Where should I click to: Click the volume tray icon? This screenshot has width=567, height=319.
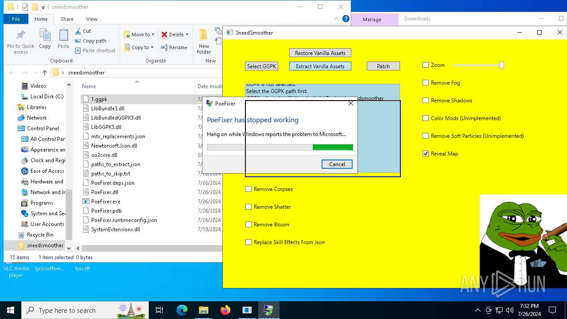510,310
